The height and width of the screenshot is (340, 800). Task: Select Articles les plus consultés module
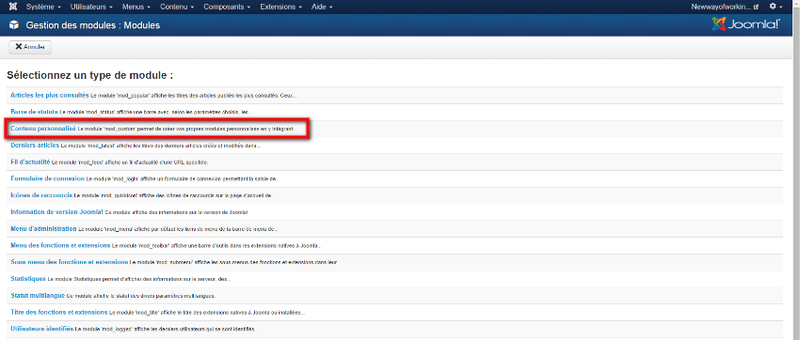[50, 95]
